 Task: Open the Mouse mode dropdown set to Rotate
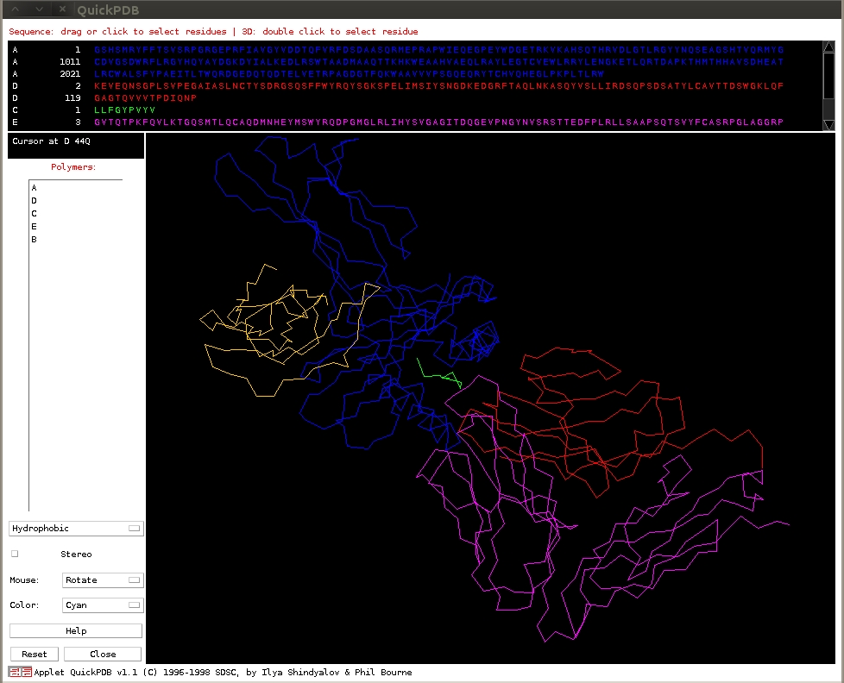coord(102,580)
